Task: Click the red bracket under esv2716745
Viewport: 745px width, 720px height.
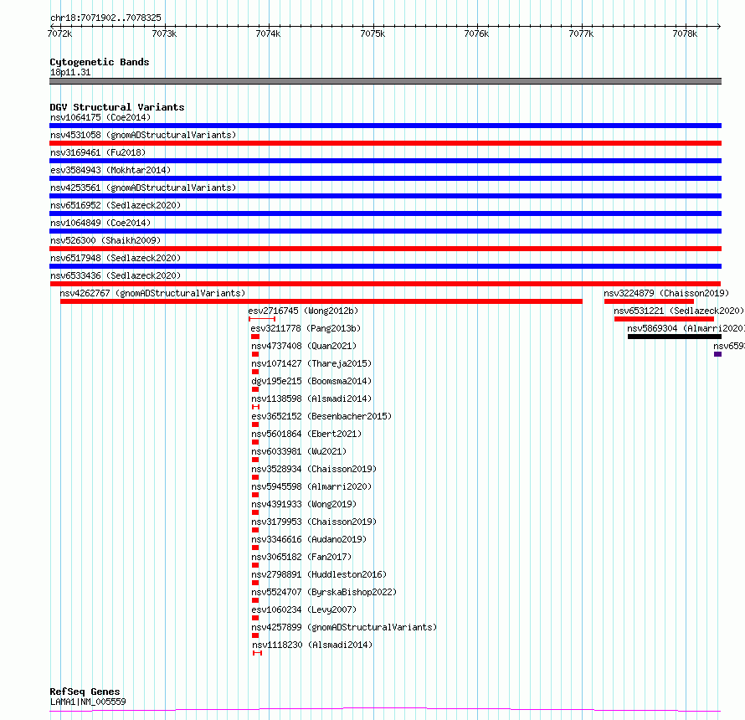Action: [262, 319]
